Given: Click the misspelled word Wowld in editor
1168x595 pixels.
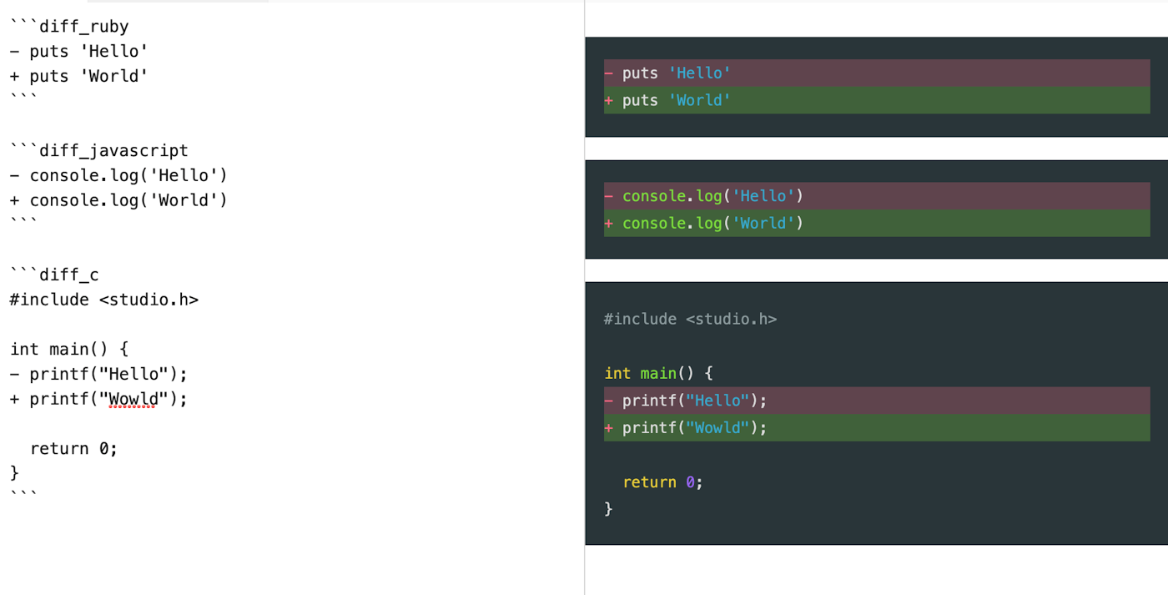Looking at the screenshot, I should [x=133, y=399].
